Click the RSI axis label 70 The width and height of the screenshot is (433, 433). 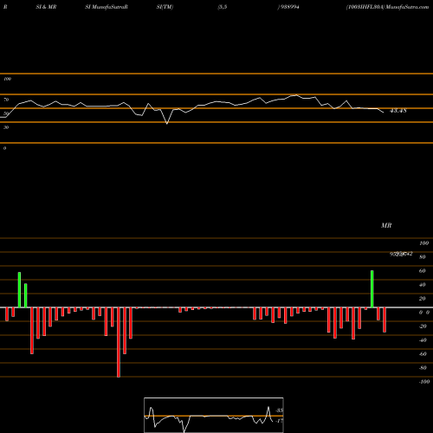[6, 100]
